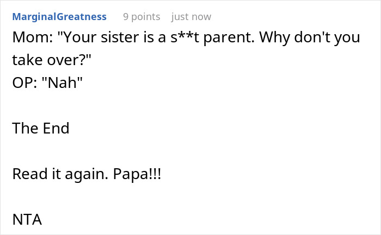Click the word parent. in the comment

(x=229, y=38)
